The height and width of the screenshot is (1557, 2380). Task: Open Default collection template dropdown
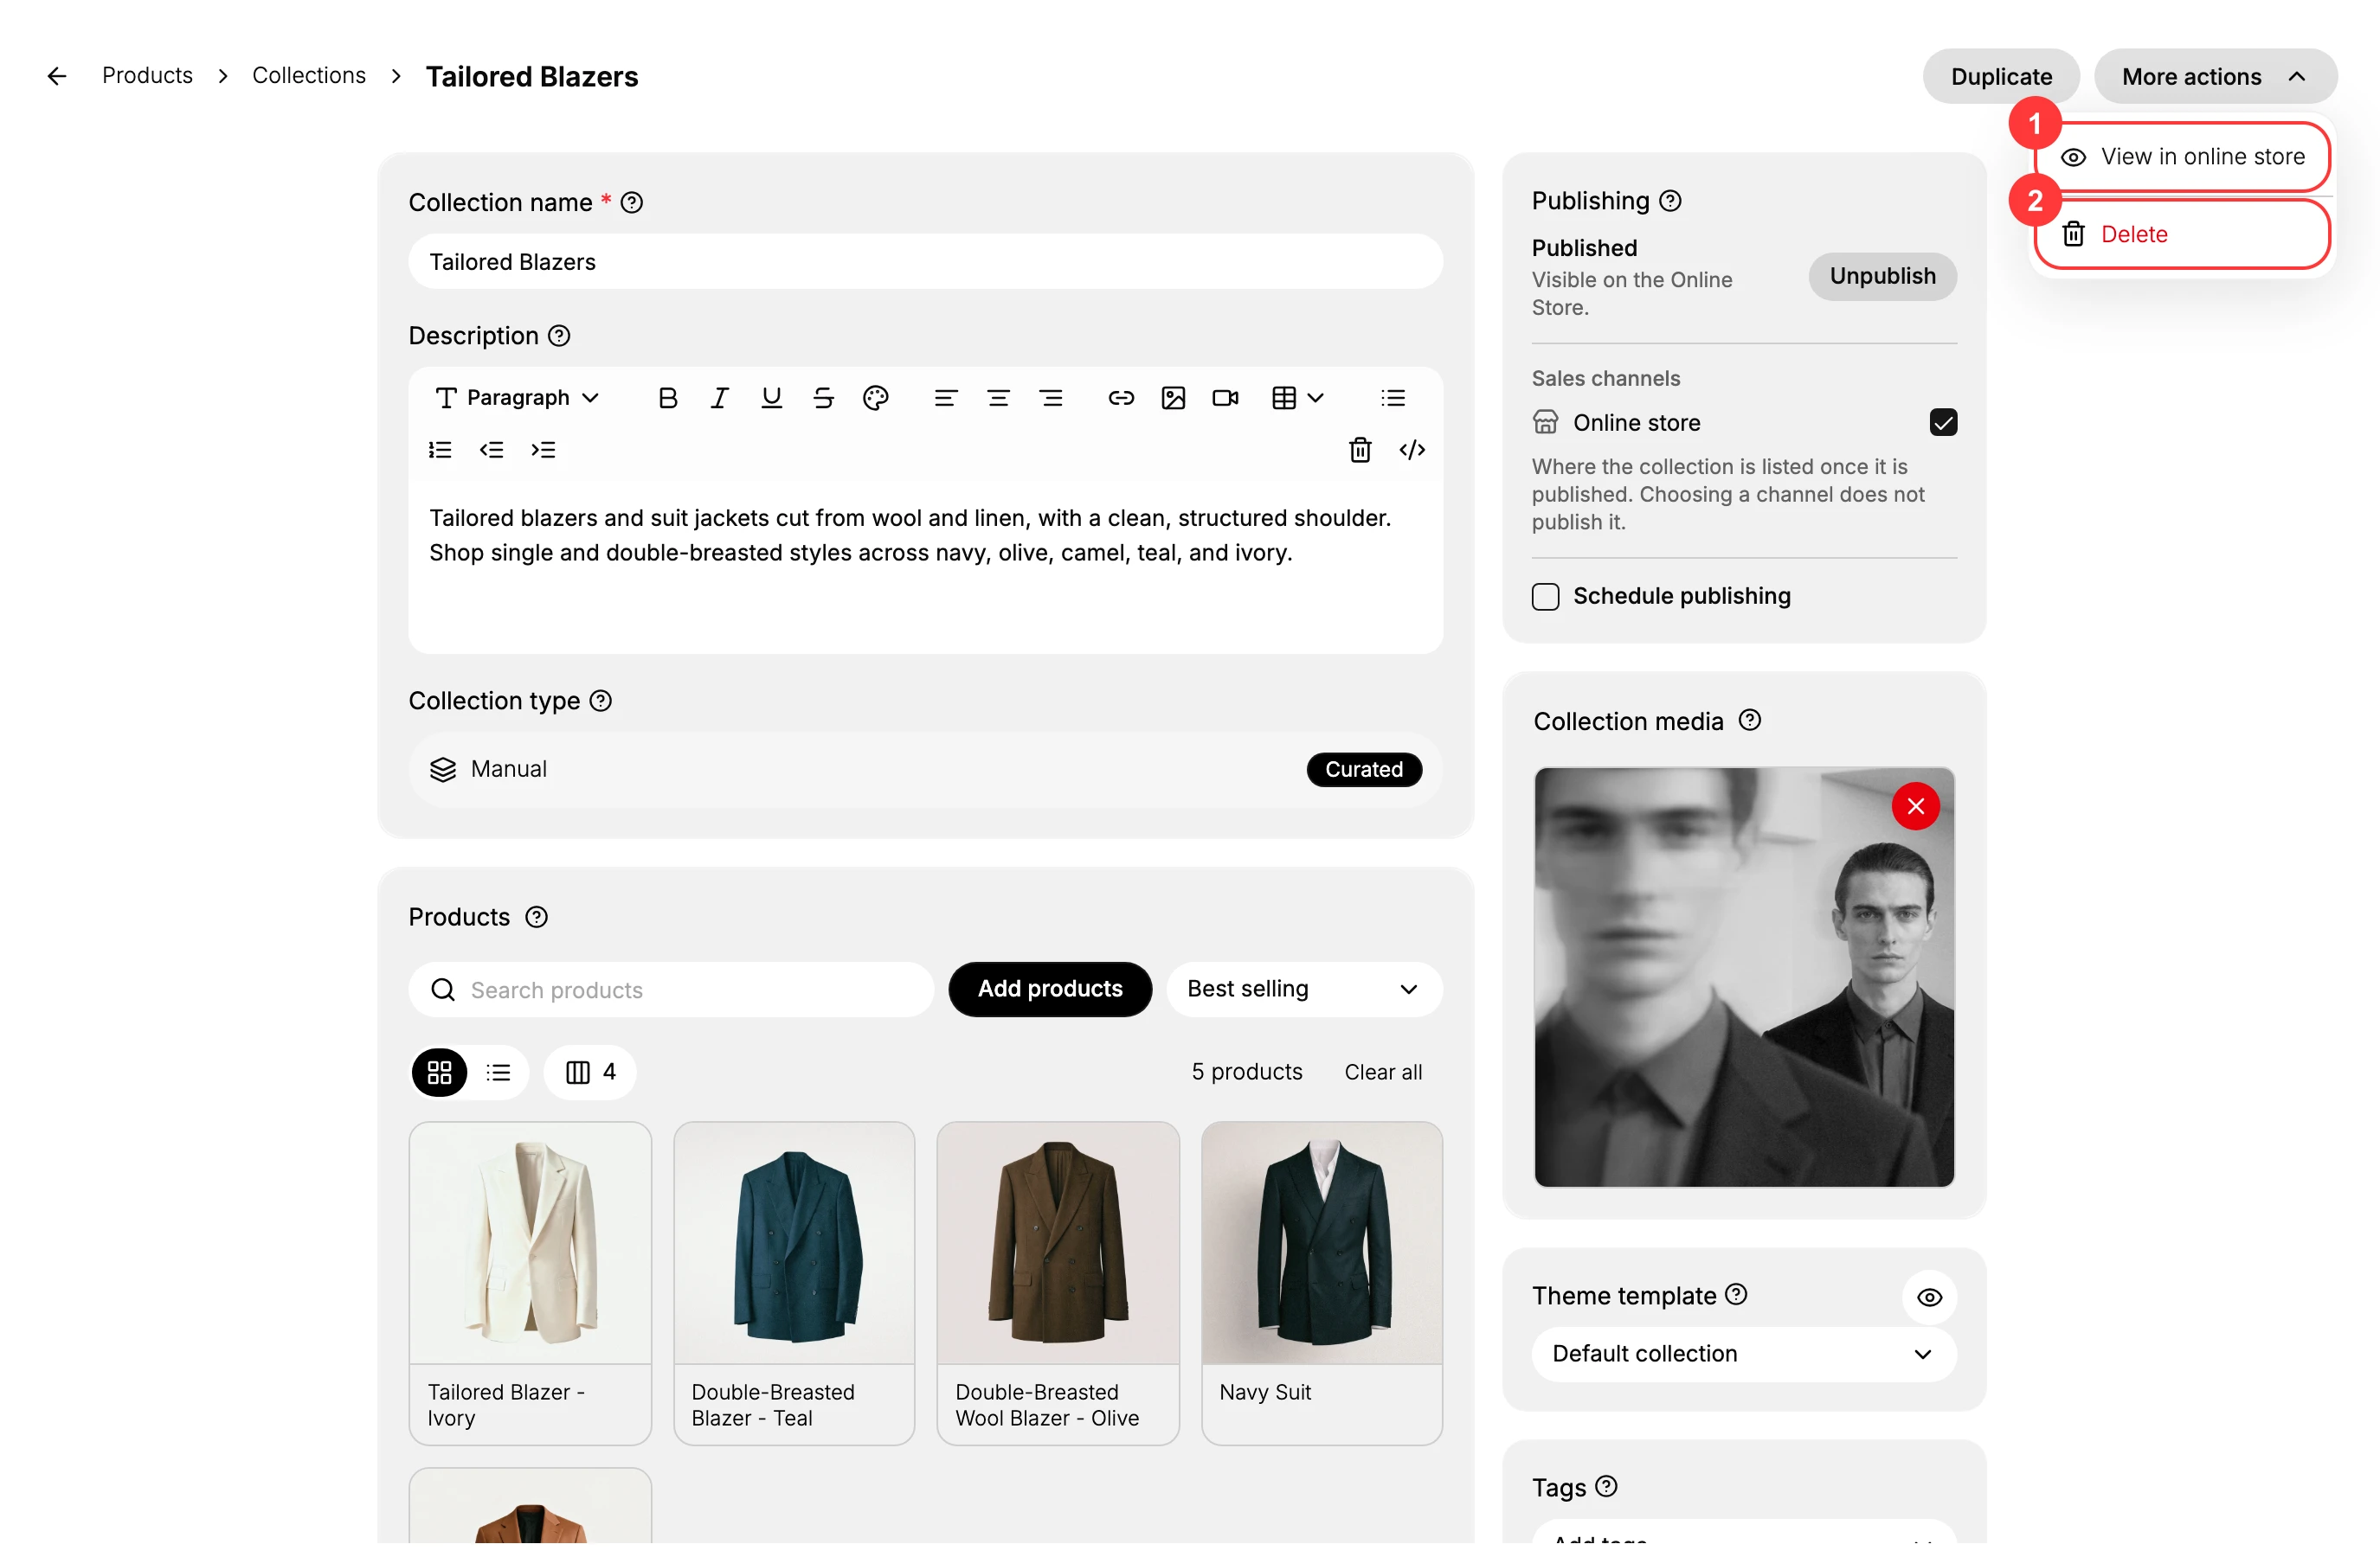click(1743, 1354)
